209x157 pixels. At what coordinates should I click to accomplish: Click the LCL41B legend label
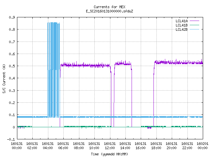tap(182, 25)
